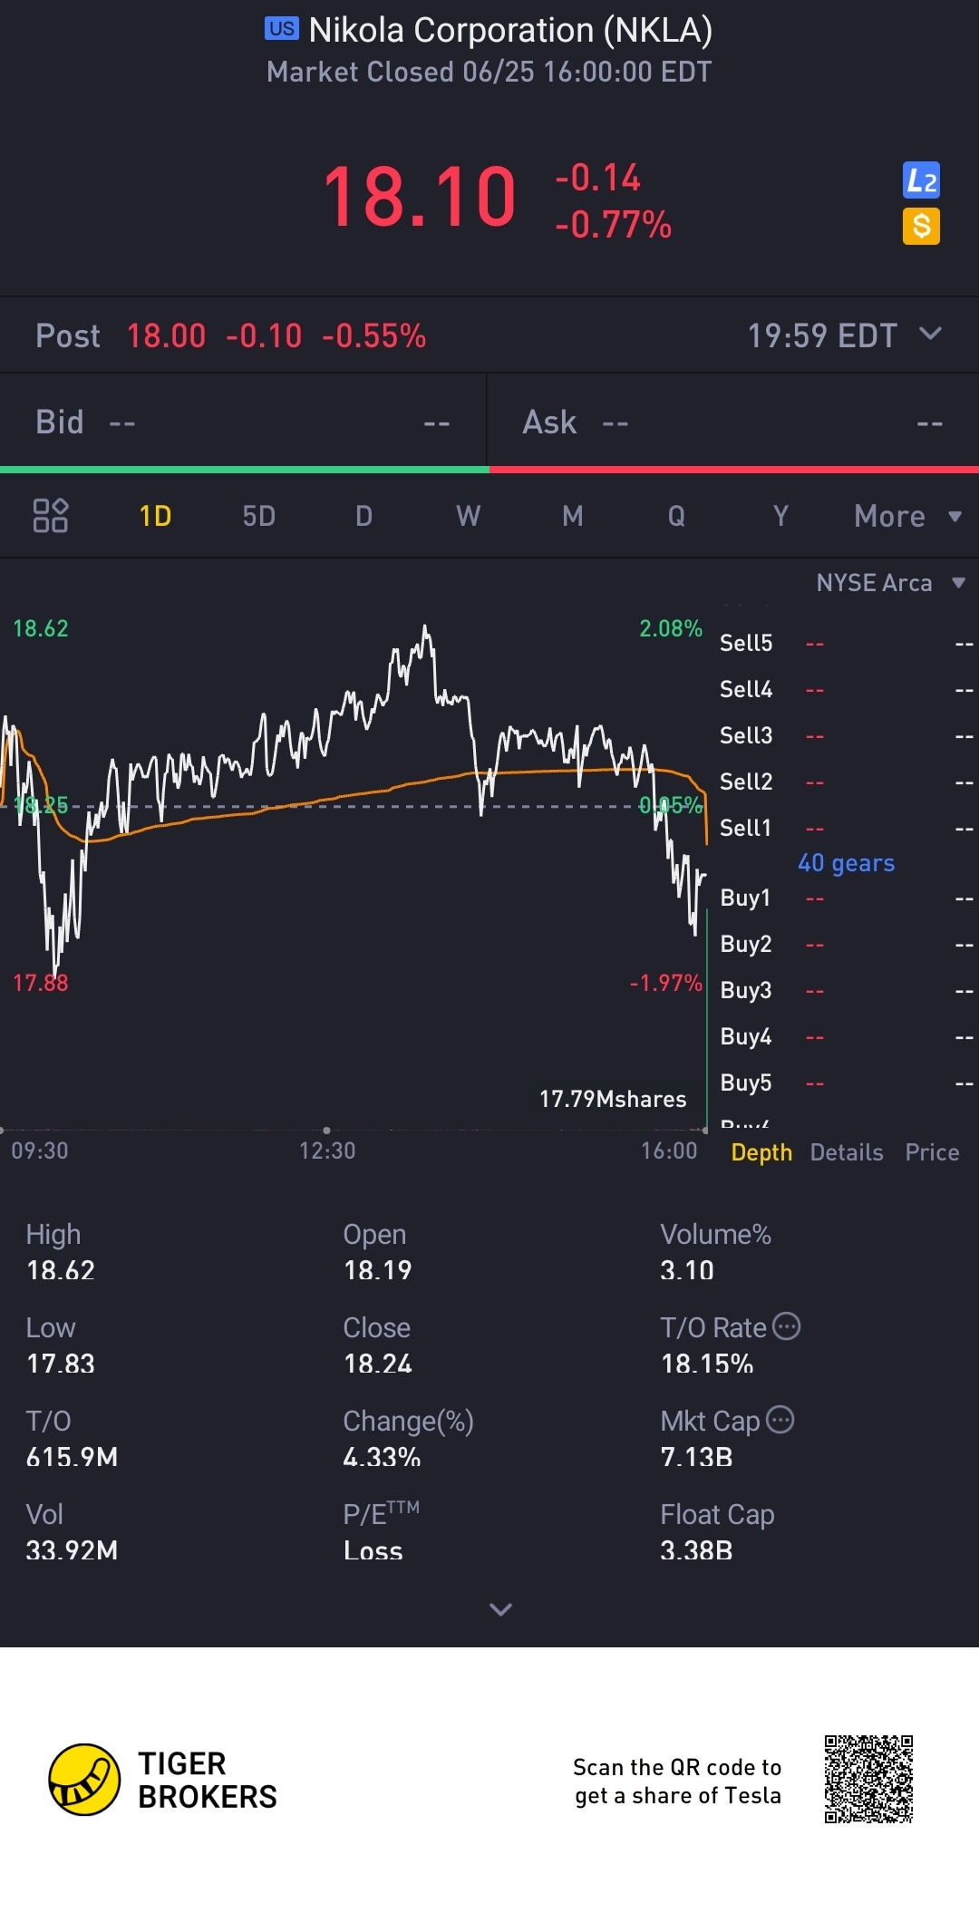The image size is (979, 1913).
Task: Tap the Buy5 order book row
Action: point(847,1083)
